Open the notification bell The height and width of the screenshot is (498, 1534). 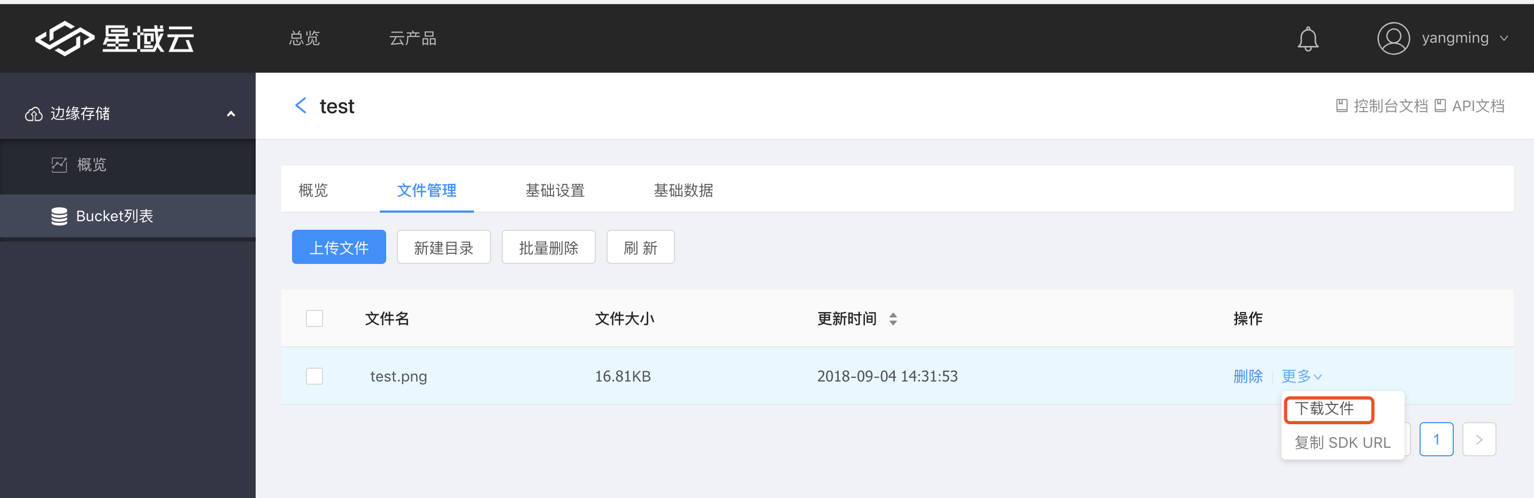1308,38
